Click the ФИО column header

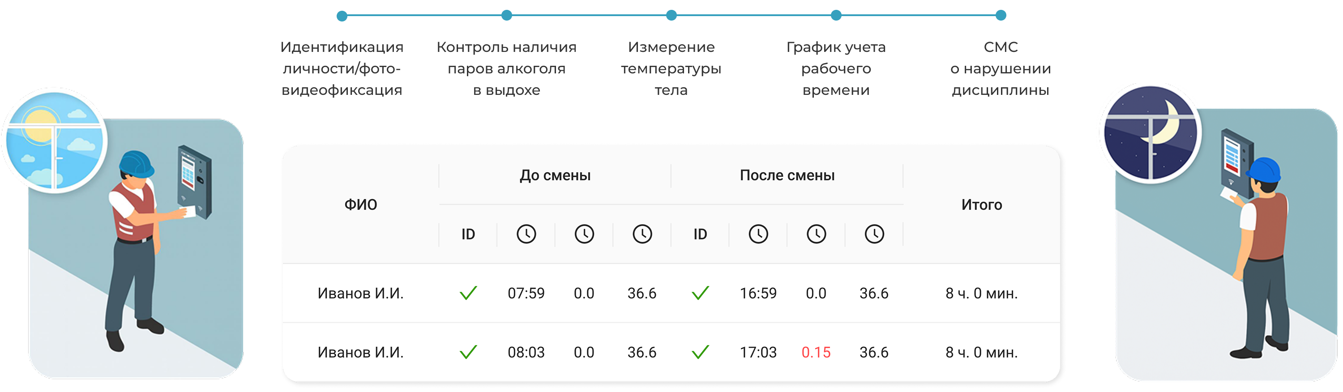click(361, 205)
